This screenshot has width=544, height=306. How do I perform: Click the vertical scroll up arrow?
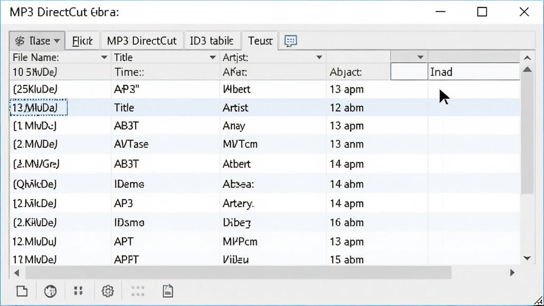(x=528, y=70)
